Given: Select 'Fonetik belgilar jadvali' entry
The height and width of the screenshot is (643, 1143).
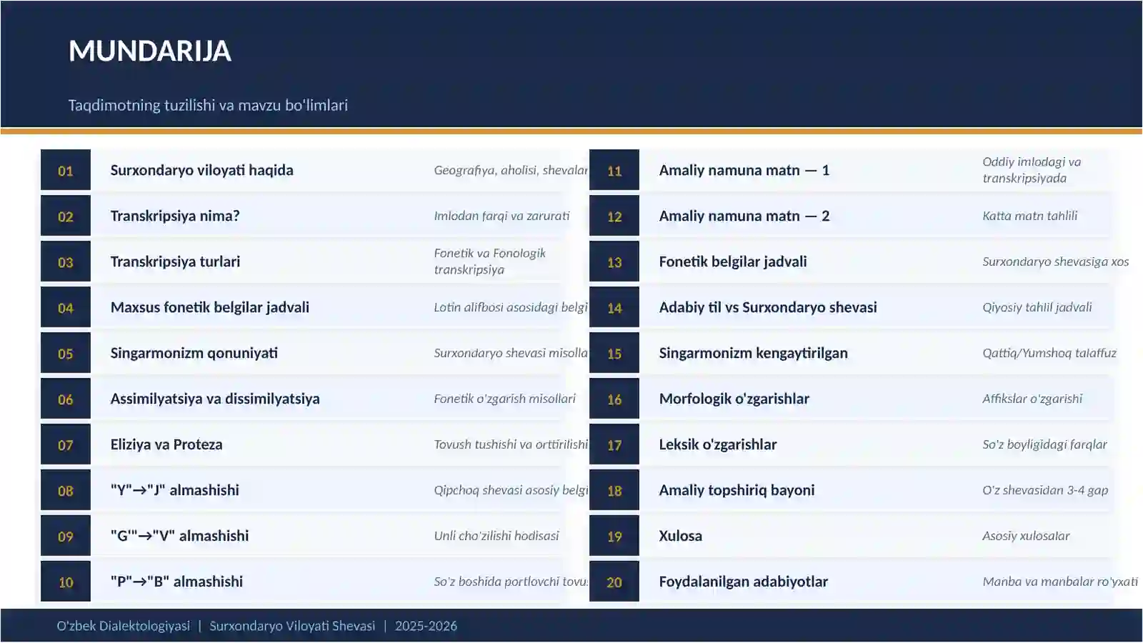Looking at the screenshot, I should tap(733, 261).
